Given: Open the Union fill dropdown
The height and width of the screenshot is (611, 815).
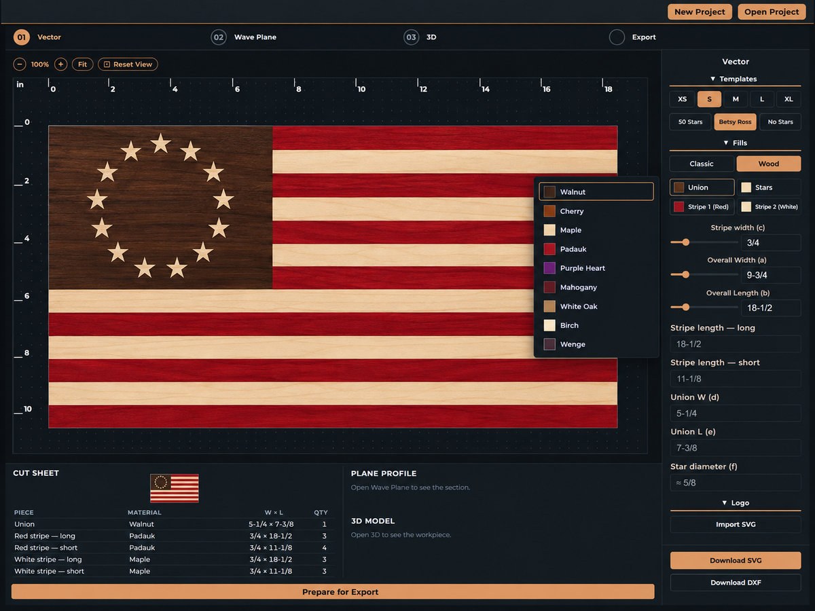Looking at the screenshot, I should [702, 187].
